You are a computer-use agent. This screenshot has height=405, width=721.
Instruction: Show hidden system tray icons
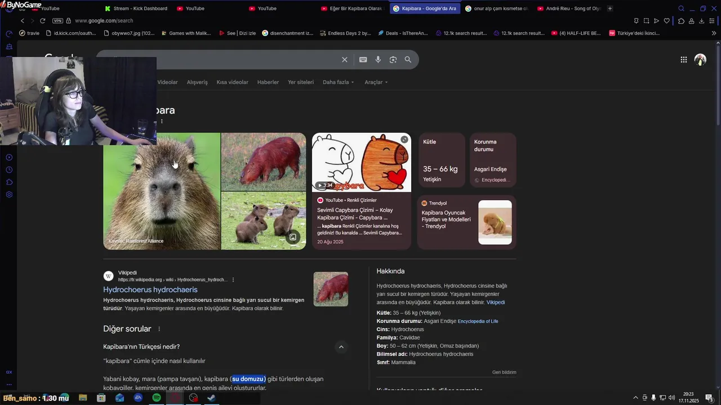click(636, 398)
